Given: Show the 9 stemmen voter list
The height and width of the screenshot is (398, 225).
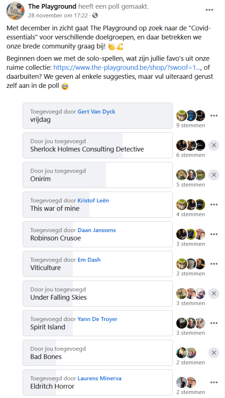Looking at the screenshot, I should [190, 126].
